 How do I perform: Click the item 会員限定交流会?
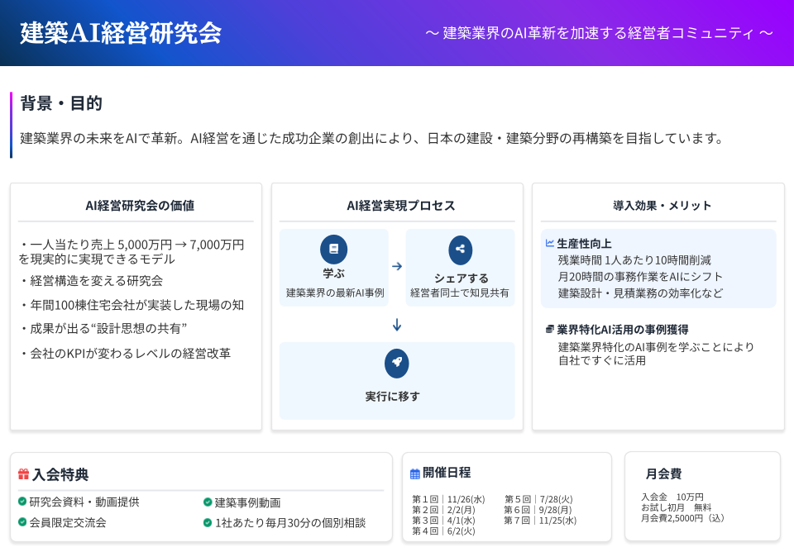(67, 522)
